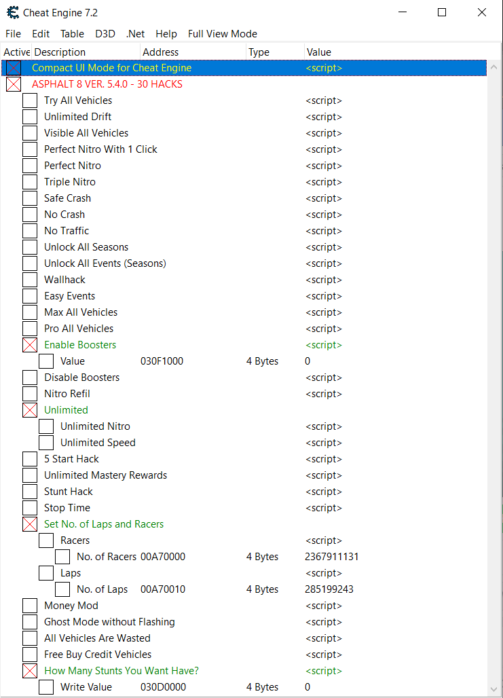Image resolution: width=503 pixels, height=698 pixels.
Task: Open the Edit menu
Action: pyautogui.click(x=41, y=34)
